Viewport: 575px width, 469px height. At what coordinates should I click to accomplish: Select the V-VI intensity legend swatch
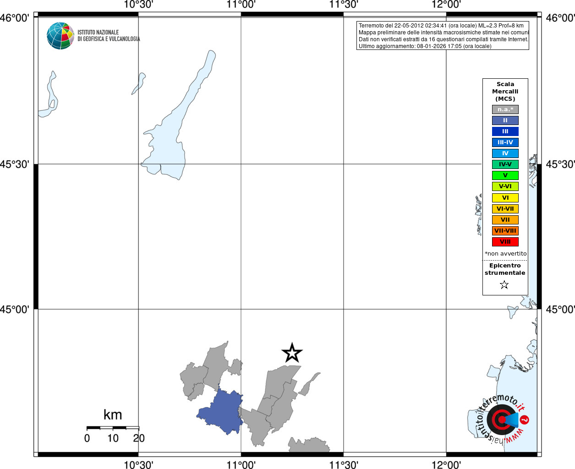pyautogui.click(x=505, y=186)
